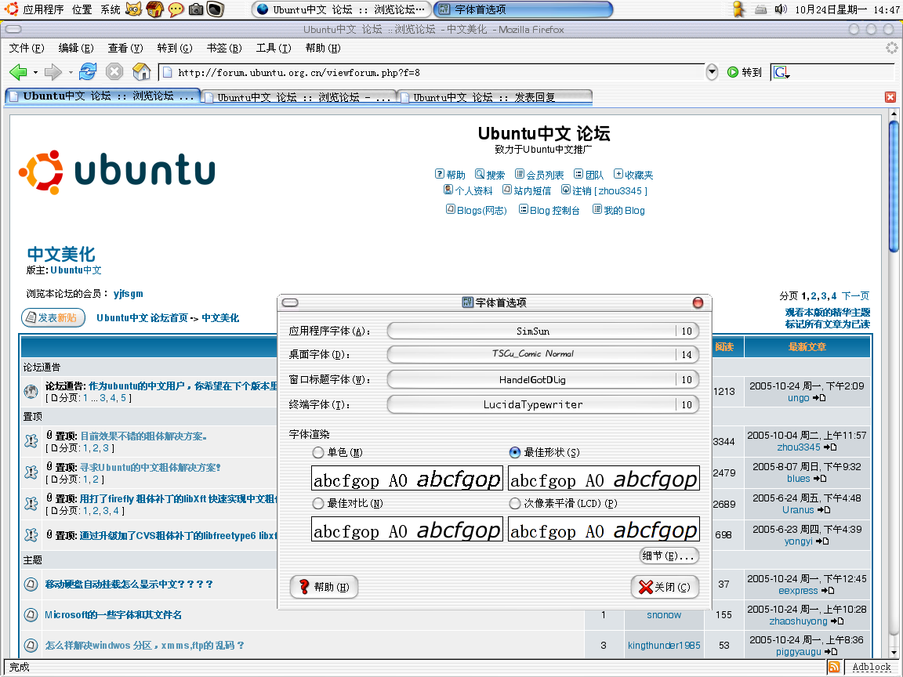
Task: Switch to the 发表回复 tab
Action: (x=494, y=97)
